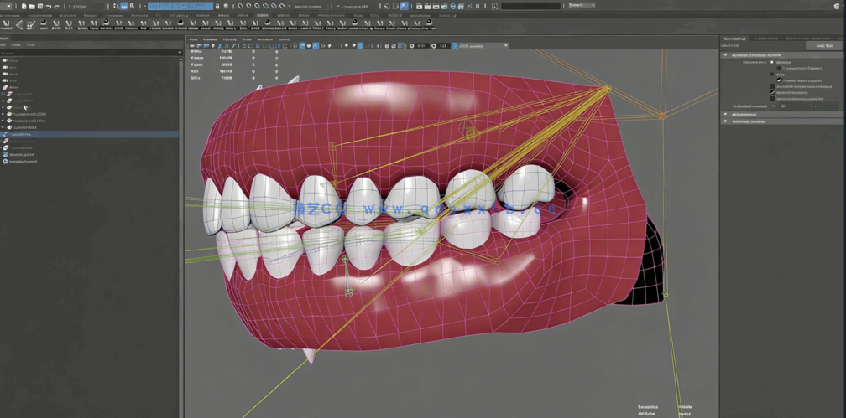
Task: Select the first radio button in the right panel
Action: tap(773, 62)
